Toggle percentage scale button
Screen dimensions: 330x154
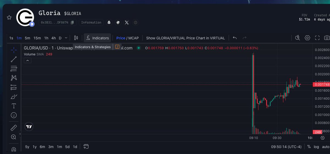coord(309,147)
